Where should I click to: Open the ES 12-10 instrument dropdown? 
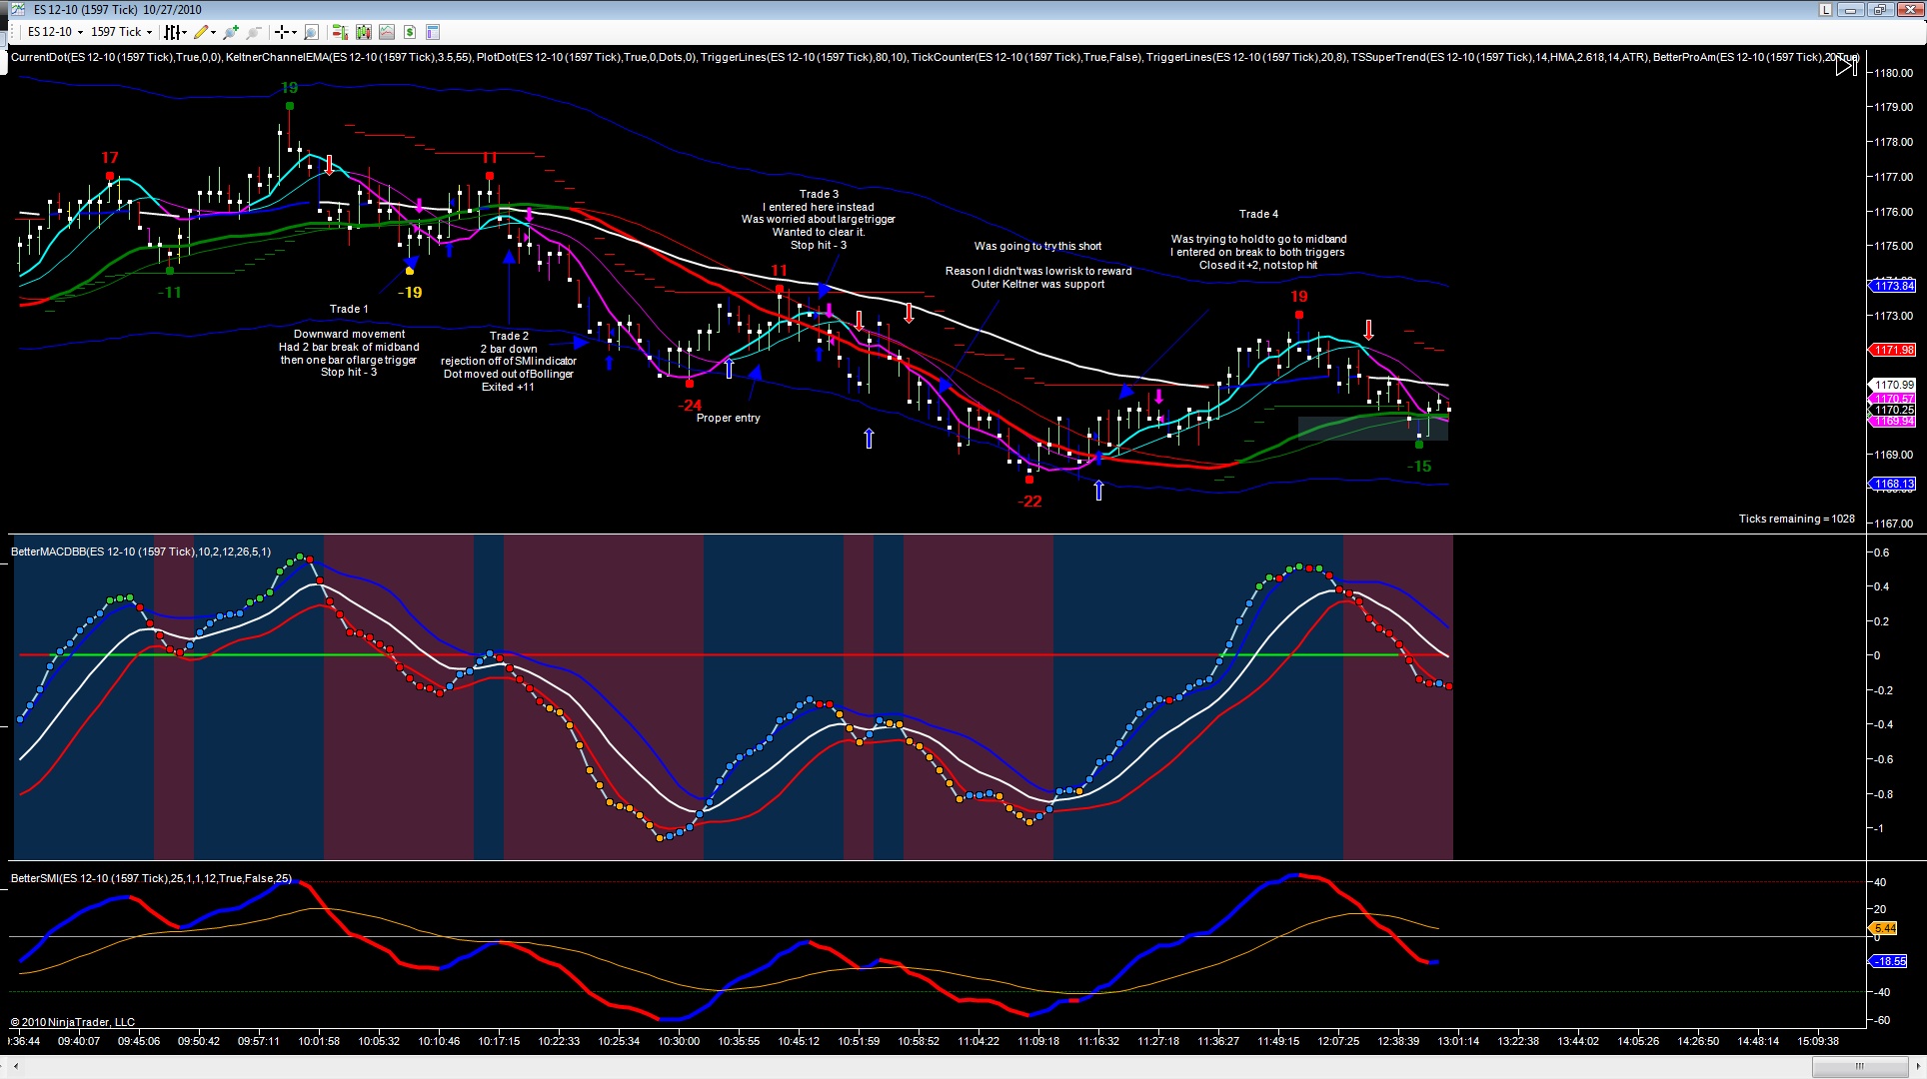(x=55, y=32)
